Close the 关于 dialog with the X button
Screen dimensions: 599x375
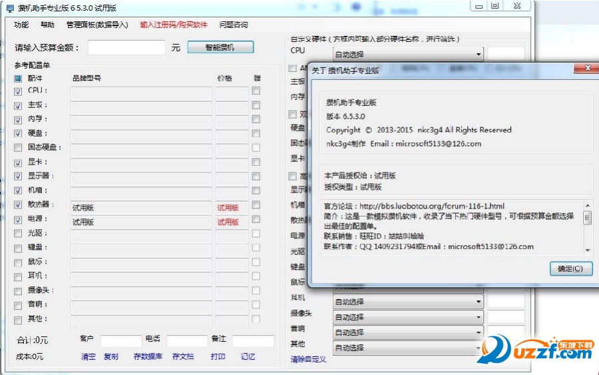(585, 69)
